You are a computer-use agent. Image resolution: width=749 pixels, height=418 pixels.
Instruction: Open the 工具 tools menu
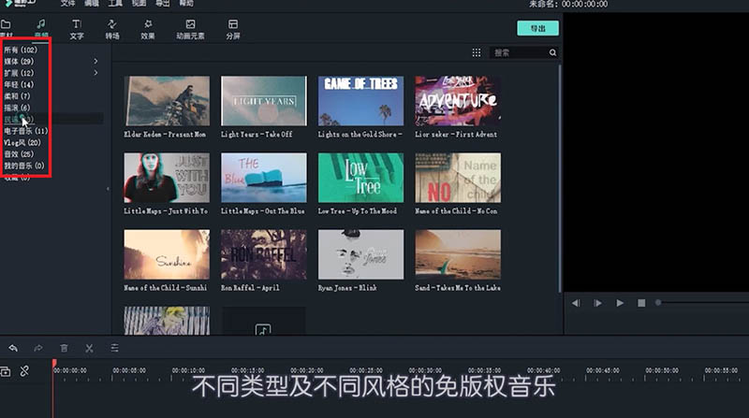point(115,4)
